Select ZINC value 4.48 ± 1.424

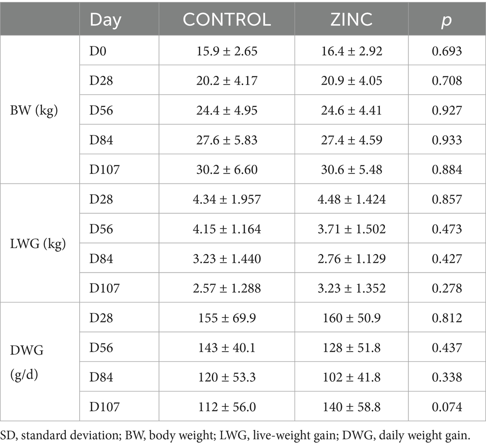point(352,199)
